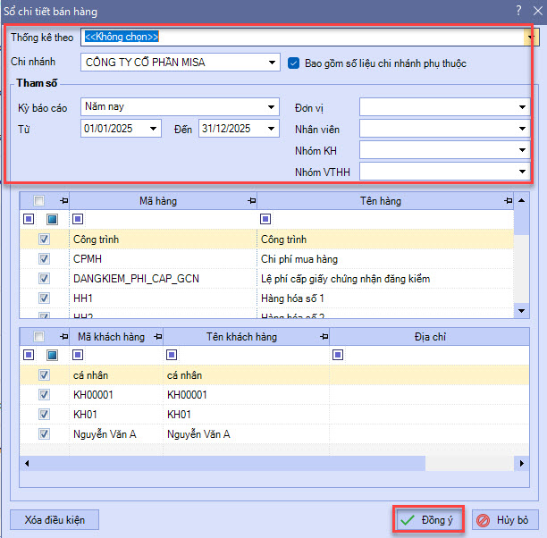Pin the Tên hàng column header
Screen dimensions: 547x538
[x=508, y=201]
